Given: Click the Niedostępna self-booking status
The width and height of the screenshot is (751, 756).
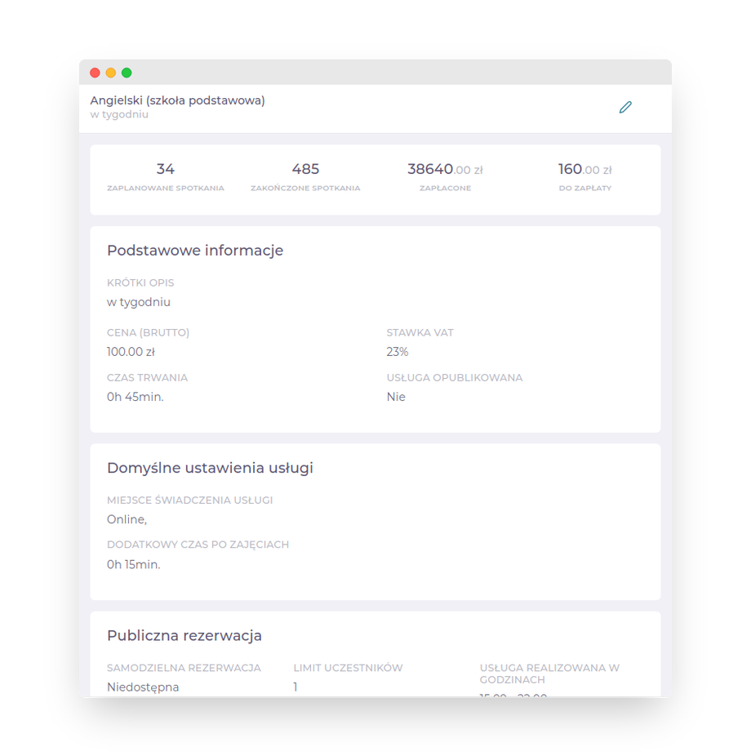Looking at the screenshot, I should (143, 687).
